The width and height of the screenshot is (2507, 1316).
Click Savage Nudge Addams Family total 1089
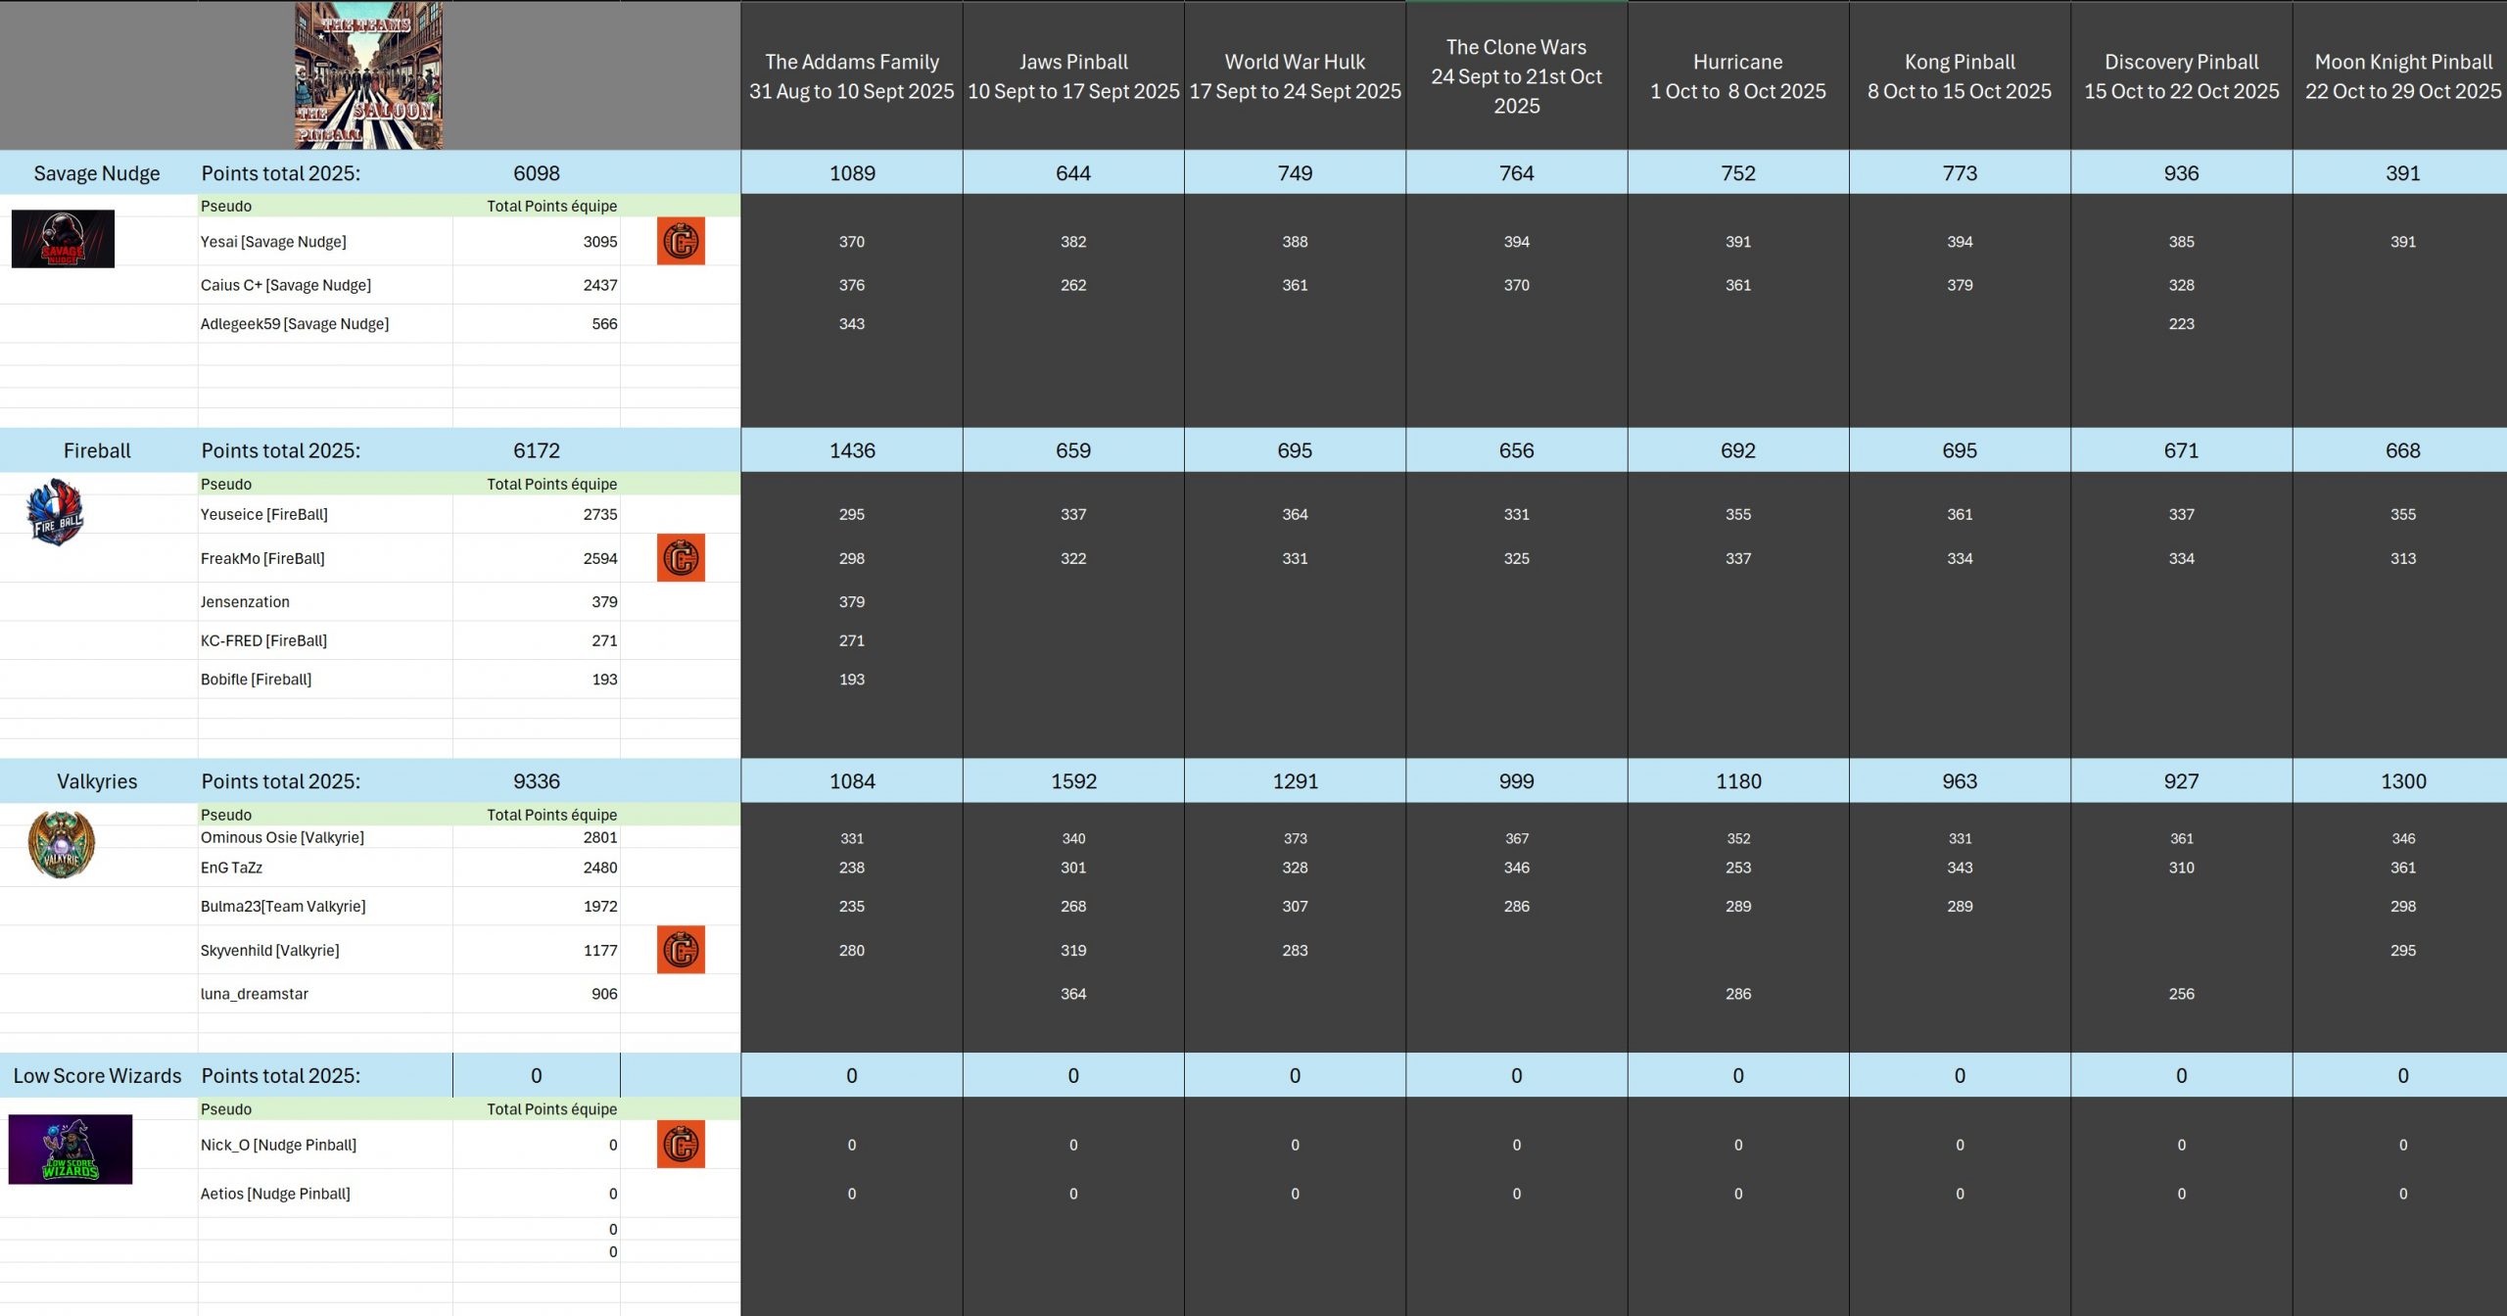(x=851, y=173)
